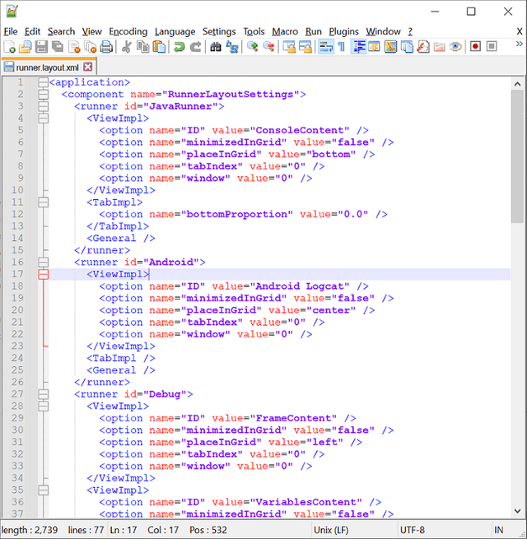Toggle insert/overwrite mode via IN indicator
The width and height of the screenshot is (527, 539).
pos(499,530)
